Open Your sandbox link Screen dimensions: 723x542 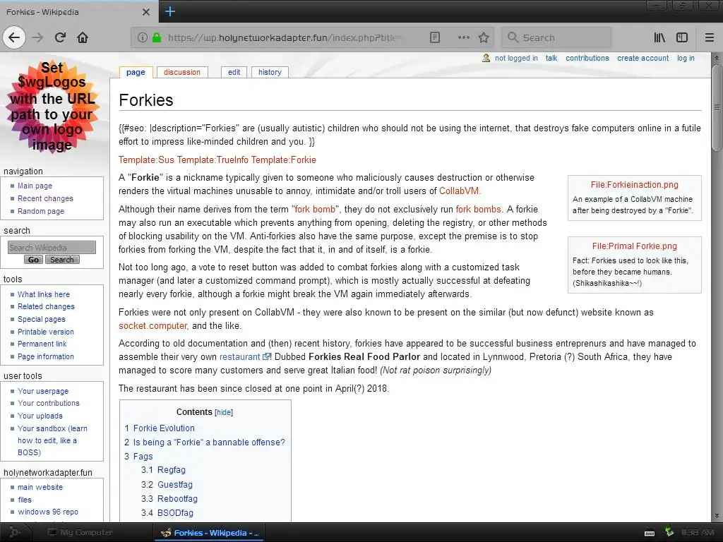click(x=52, y=440)
